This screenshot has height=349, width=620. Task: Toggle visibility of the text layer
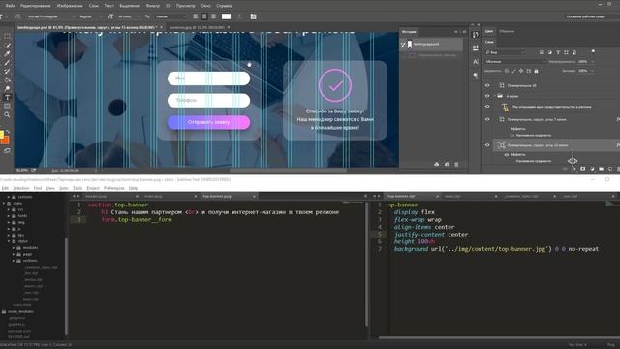tap(487, 106)
